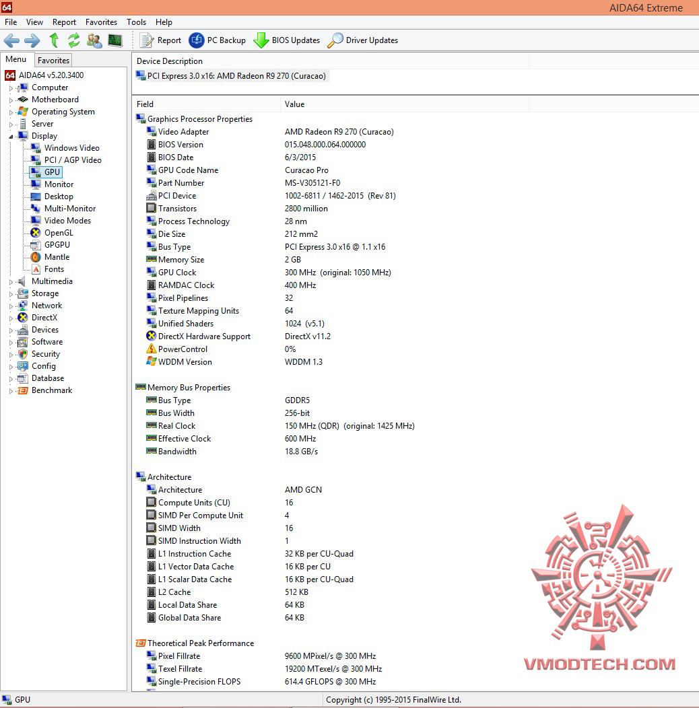Click the Database tree icon

23,378
